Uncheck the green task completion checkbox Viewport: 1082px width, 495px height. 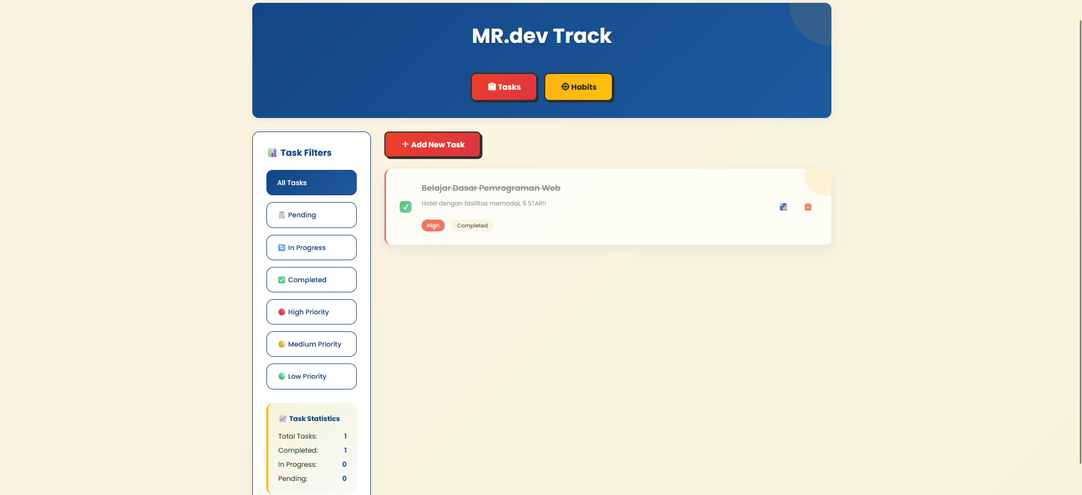(x=405, y=207)
